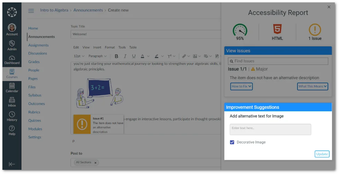Viewport: 339px width, 174px height.
Task: Apply Italic formatting in the editor toolbar
Action: click(x=125, y=56)
